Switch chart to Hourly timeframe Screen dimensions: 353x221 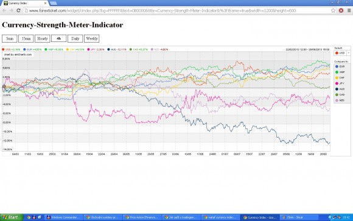[x=43, y=38]
